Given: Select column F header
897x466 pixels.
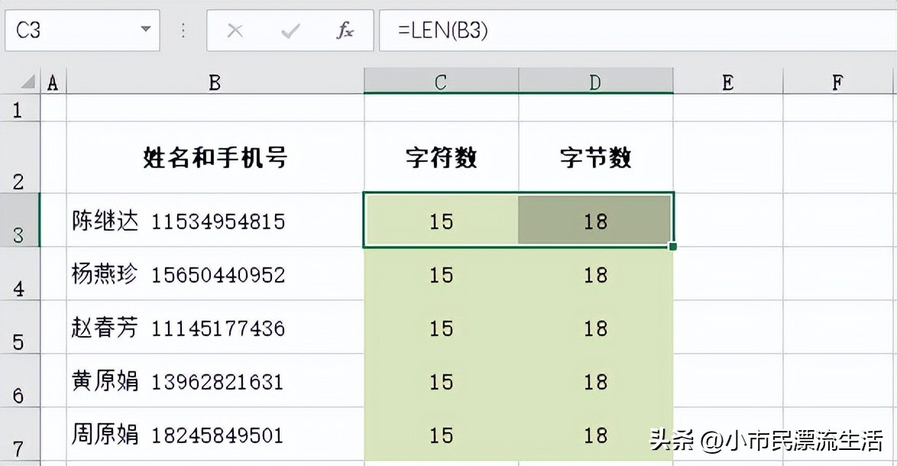Looking at the screenshot, I should coord(837,82).
